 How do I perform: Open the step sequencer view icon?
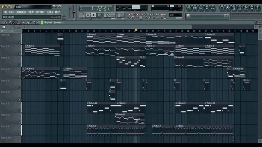pyautogui.click(x=195, y=8)
